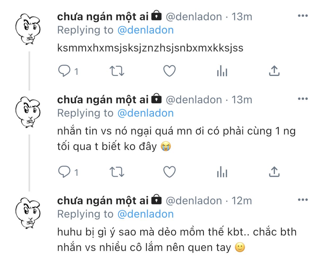Like the first keyboard-smash tweet
The image size is (320, 259).
169,71
